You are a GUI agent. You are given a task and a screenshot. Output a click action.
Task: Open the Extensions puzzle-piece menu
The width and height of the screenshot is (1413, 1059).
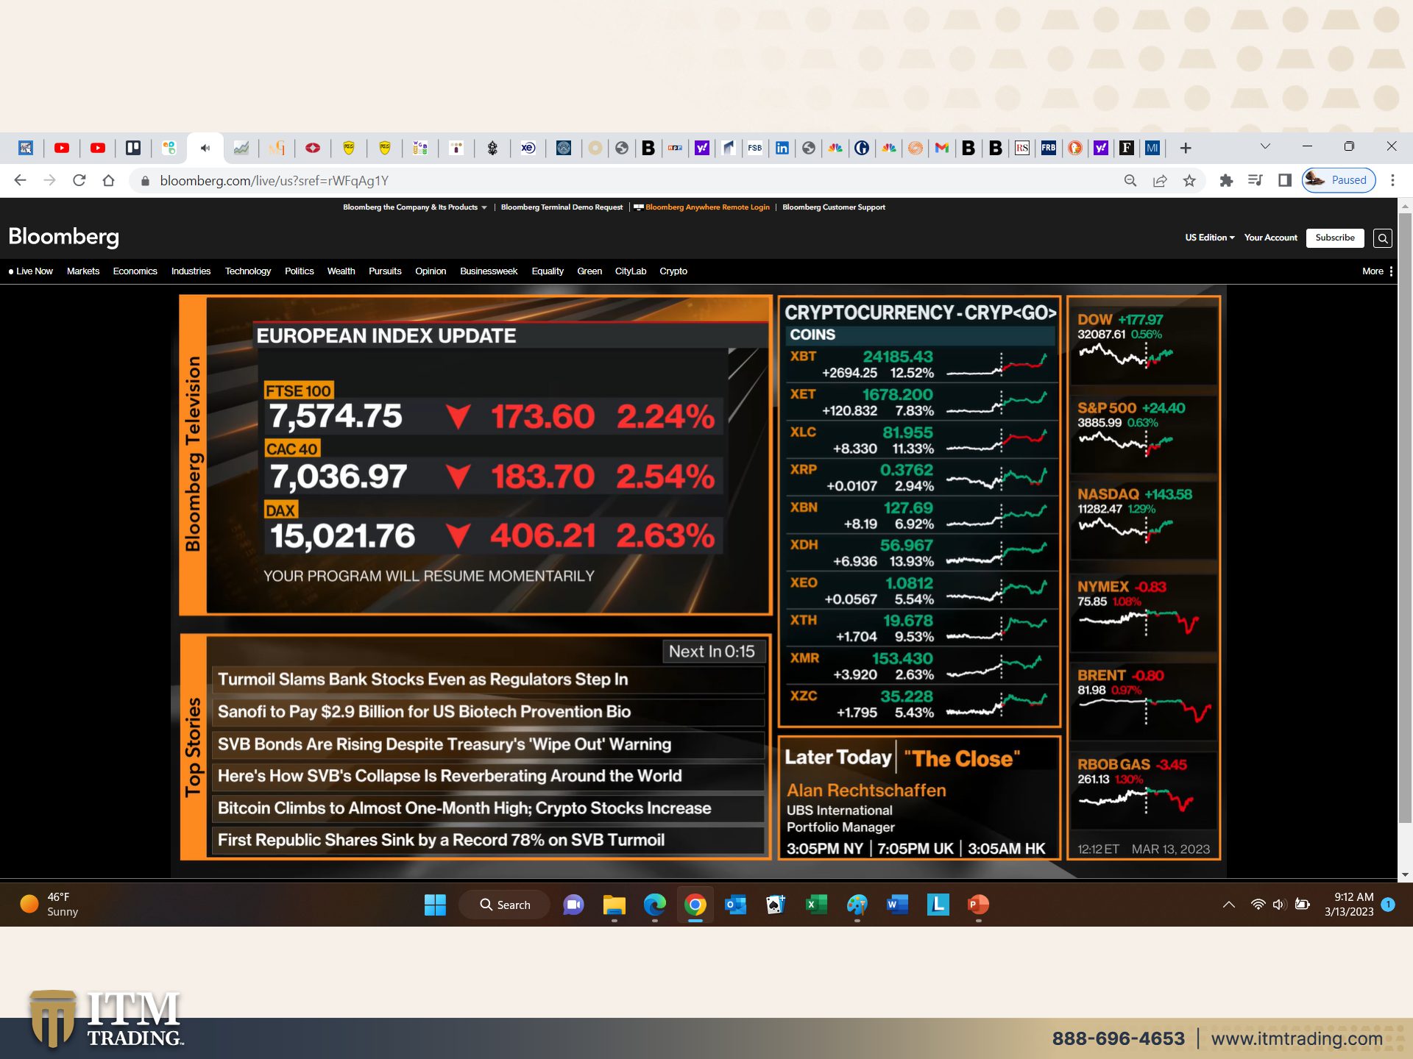pyautogui.click(x=1226, y=180)
